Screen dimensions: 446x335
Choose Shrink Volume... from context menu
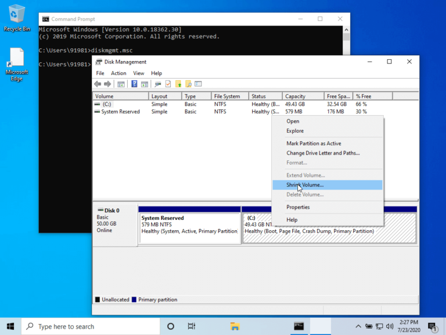(305, 185)
